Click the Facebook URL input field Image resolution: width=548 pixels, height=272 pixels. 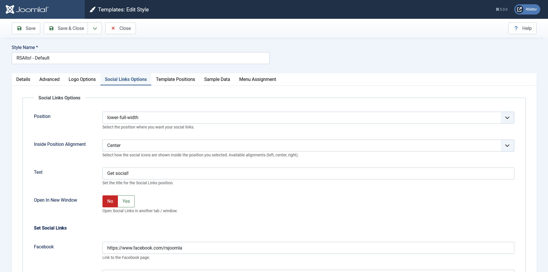tap(308, 248)
